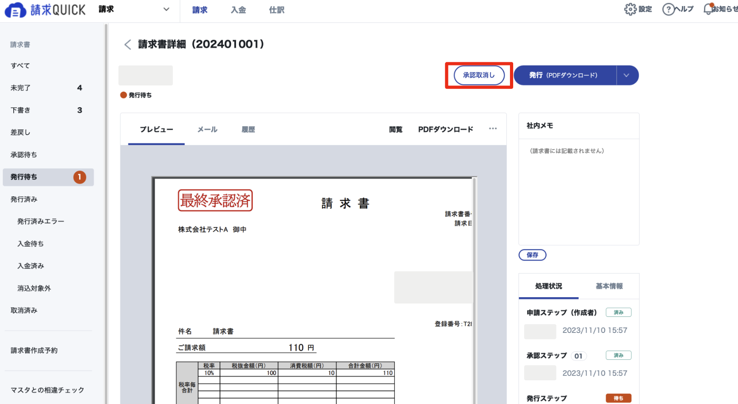Open the 設定 gear icon
This screenshot has width=738, height=404.
pyautogui.click(x=630, y=9)
